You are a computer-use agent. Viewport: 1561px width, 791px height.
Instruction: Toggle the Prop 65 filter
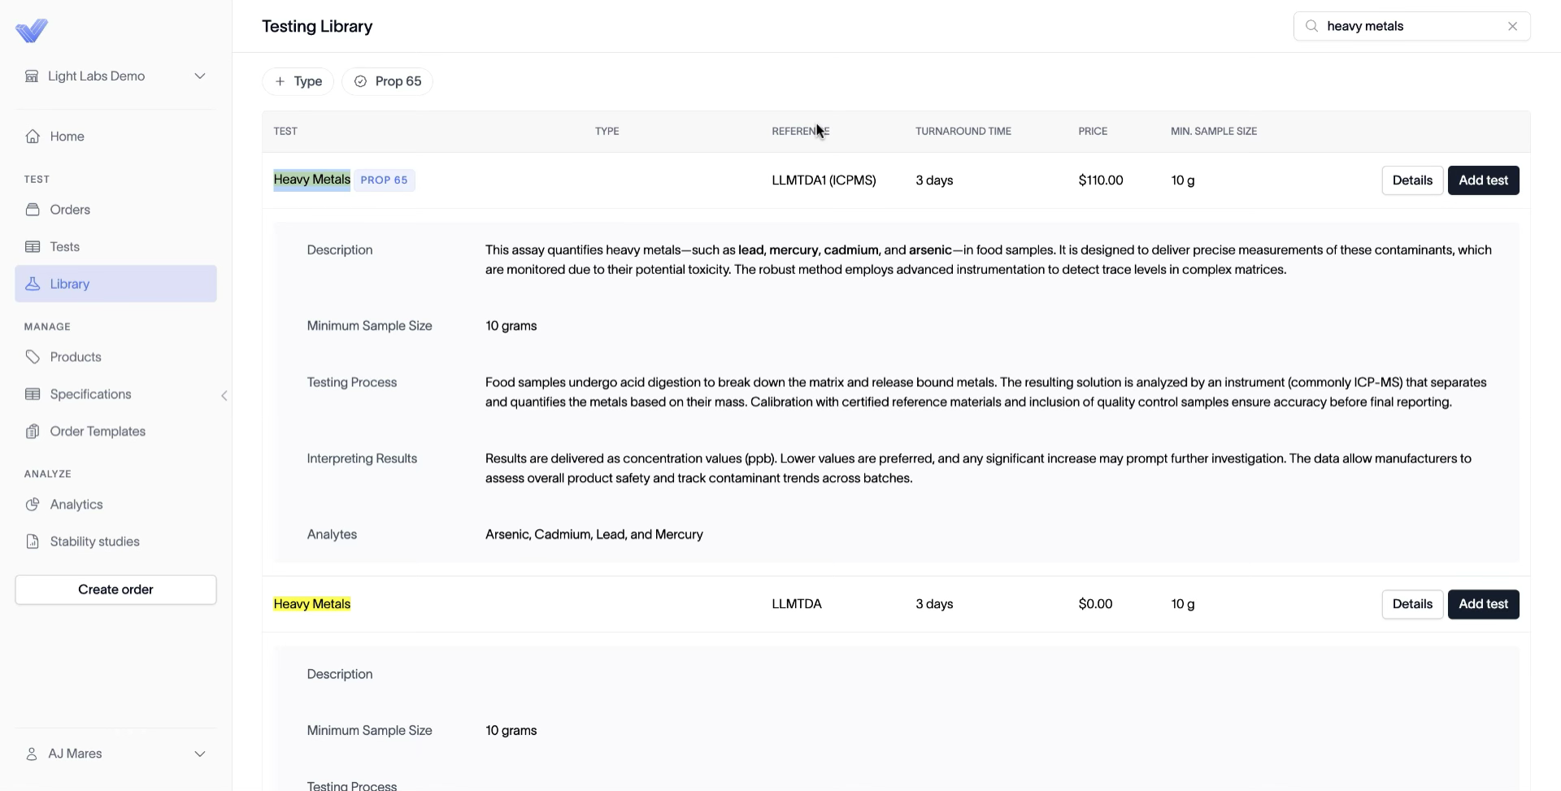tap(388, 81)
